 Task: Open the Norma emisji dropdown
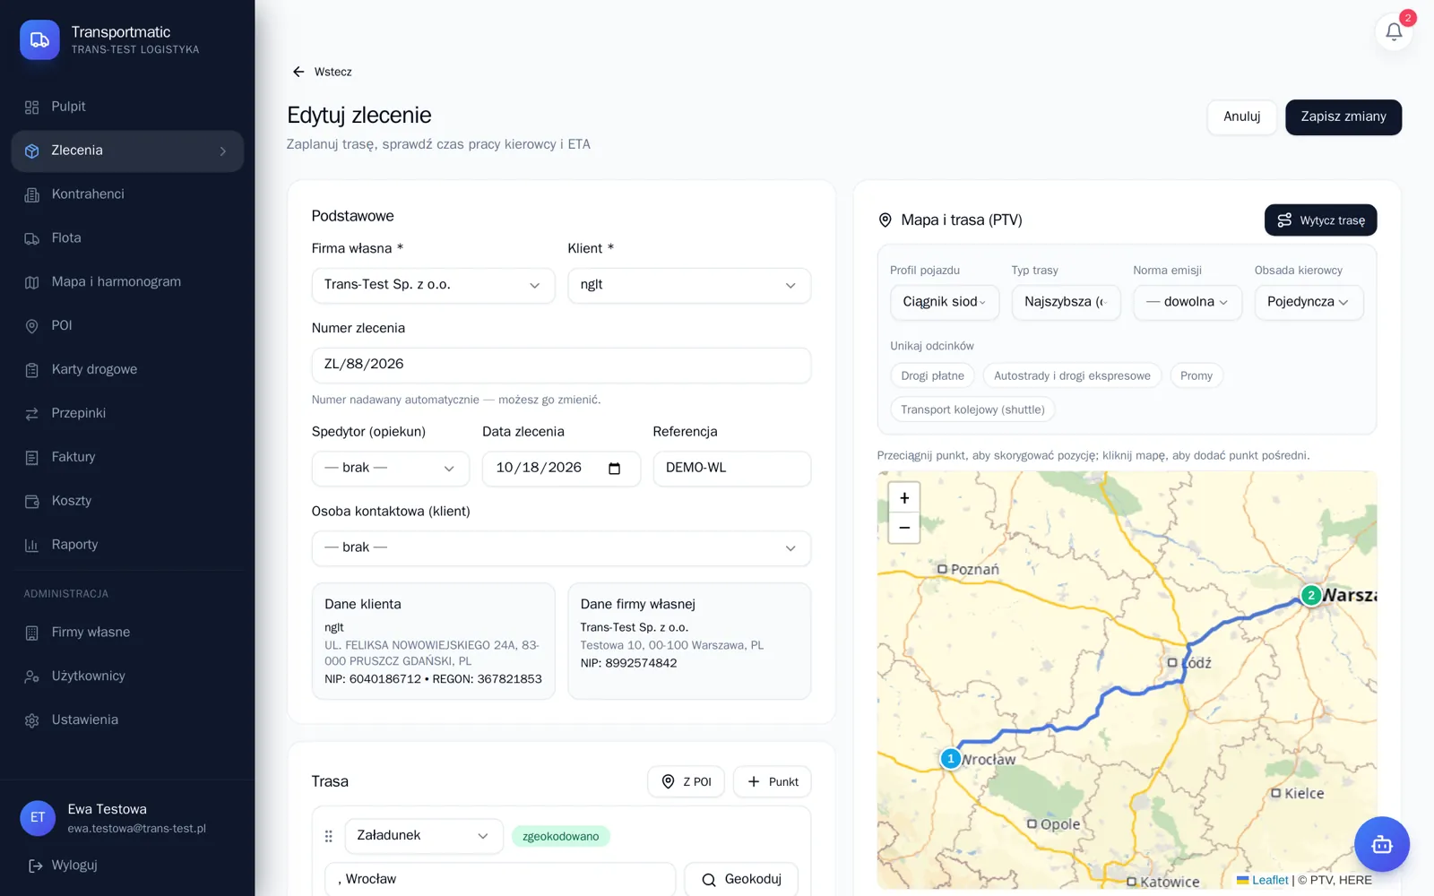point(1188,302)
